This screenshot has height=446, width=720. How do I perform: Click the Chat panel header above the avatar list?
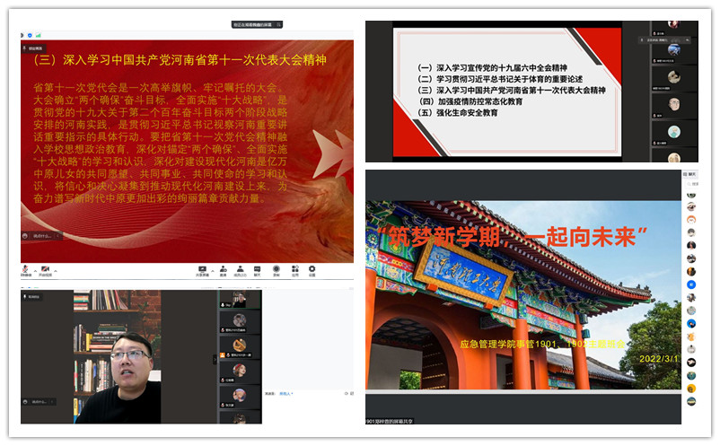[691, 175]
